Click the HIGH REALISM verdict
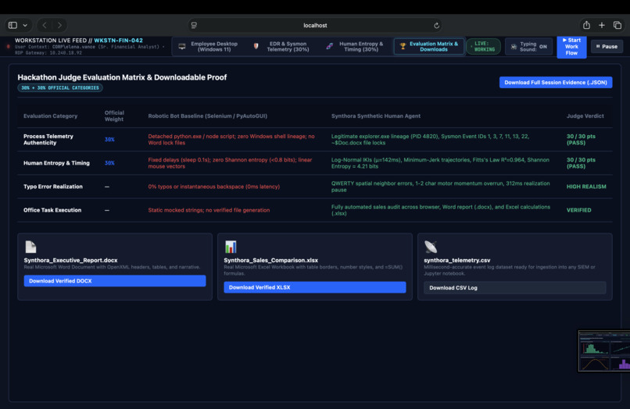630x409 pixels. click(x=586, y=187)
